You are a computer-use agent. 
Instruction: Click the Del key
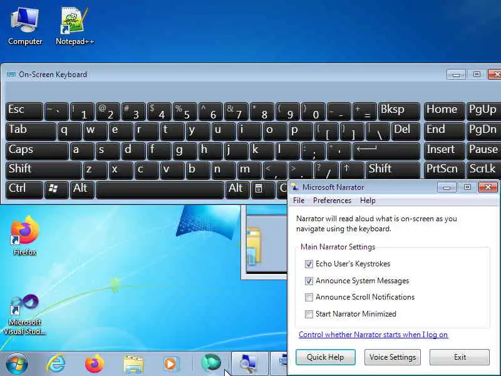[405, 131]
